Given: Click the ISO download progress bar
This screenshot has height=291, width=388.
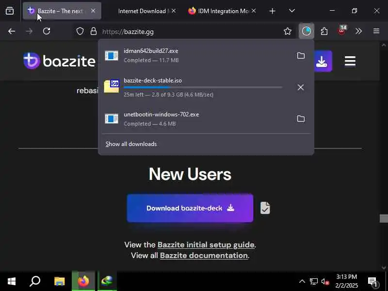Looking at the screenshot, I should point(203,87).
